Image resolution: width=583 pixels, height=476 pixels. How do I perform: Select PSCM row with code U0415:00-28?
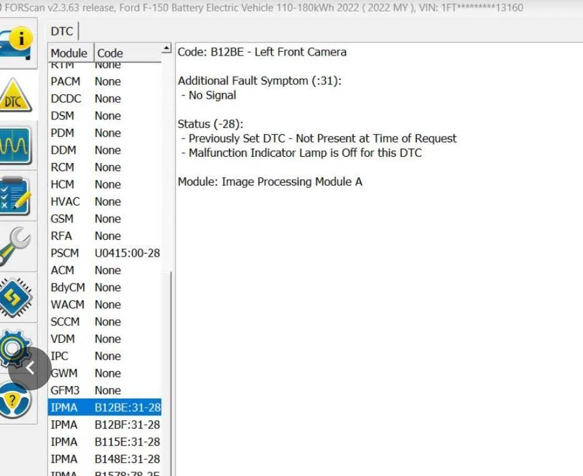(104, 253)
